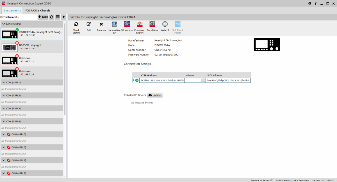Collapse the COM (ASRL1) group
This screenshot has height=182, width=337.
click(x=3, y=82)
